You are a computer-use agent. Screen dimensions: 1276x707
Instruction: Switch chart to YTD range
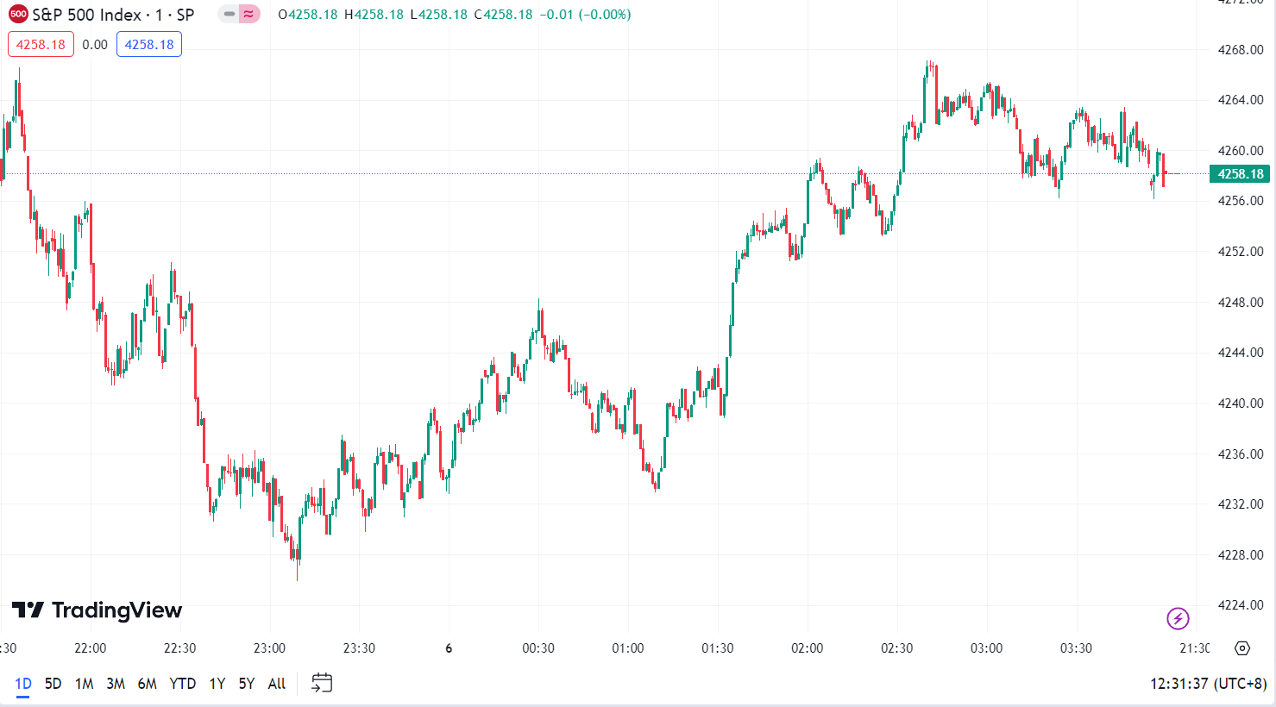(182, 684)
